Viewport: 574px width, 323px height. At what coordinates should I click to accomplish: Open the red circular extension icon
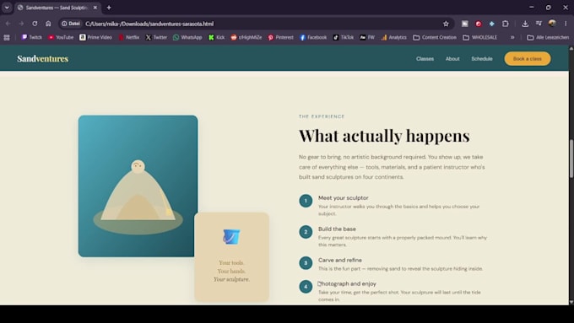[479, 24]
